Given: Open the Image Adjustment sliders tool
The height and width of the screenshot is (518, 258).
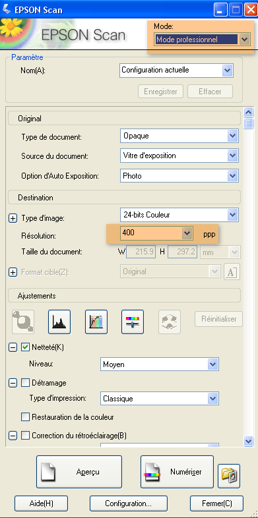Looking at the screenshot, I should 133,322.
